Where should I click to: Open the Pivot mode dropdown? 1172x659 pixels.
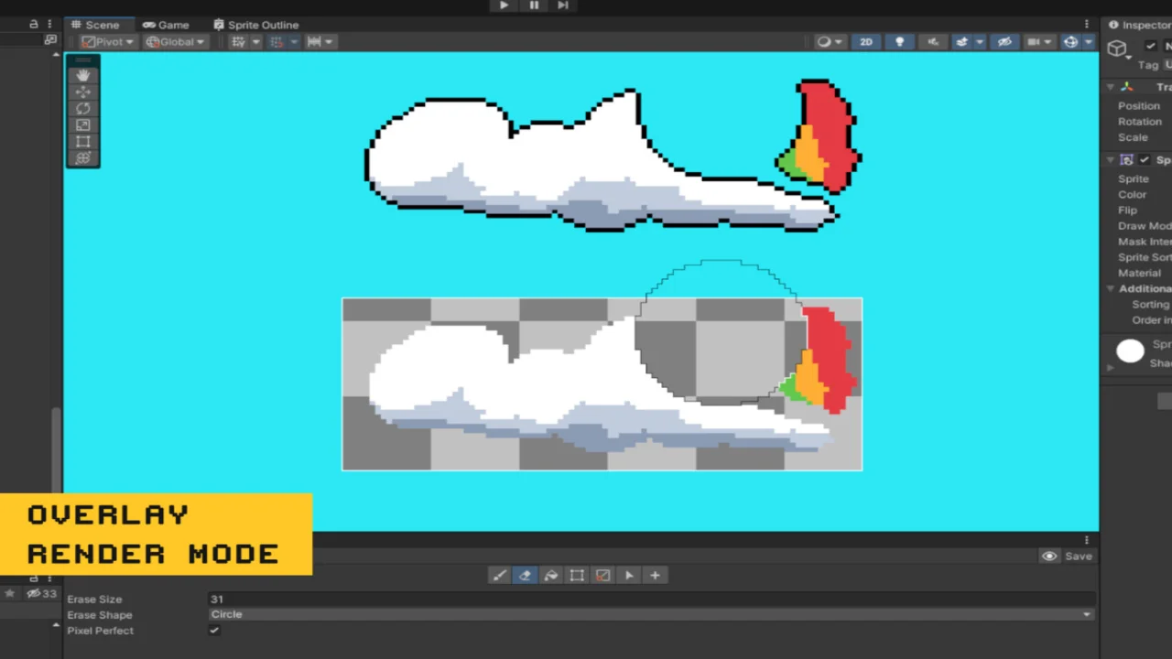coord(107,42)
